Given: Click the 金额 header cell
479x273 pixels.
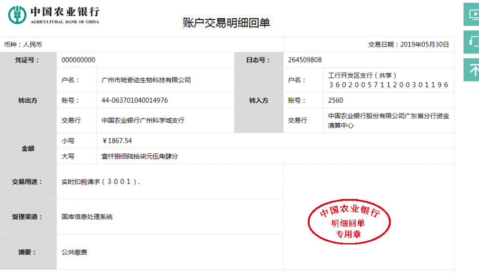Looking at the screenshot, I should [x=28, y=148].
